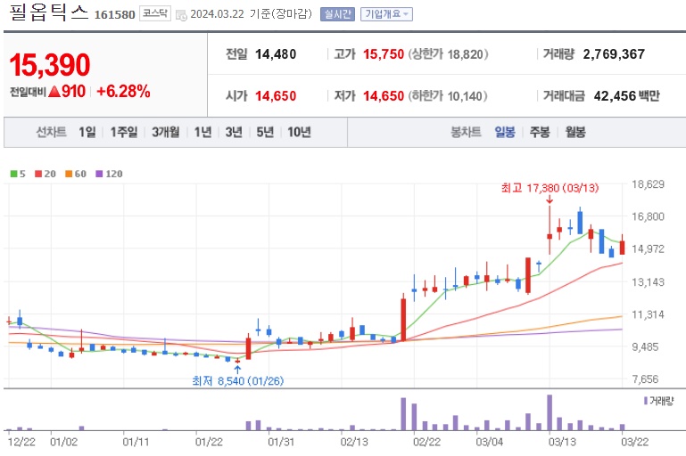Click the purple 120-day moving average swatch
The width and height of the screenshot is (686, 456).
pos(99,174)
